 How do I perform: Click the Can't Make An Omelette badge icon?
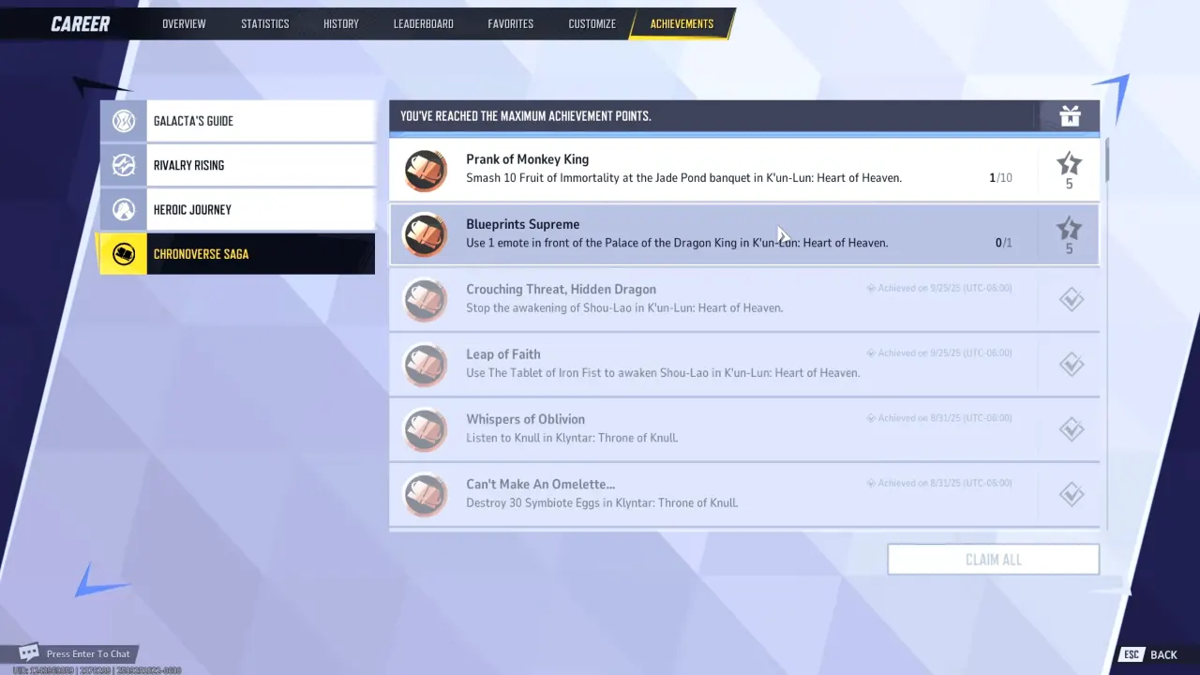(x=426, y=494)
